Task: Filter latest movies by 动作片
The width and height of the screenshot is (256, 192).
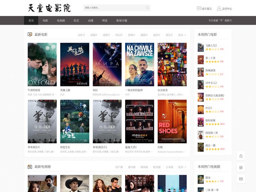Action: (x=81, y=35)
